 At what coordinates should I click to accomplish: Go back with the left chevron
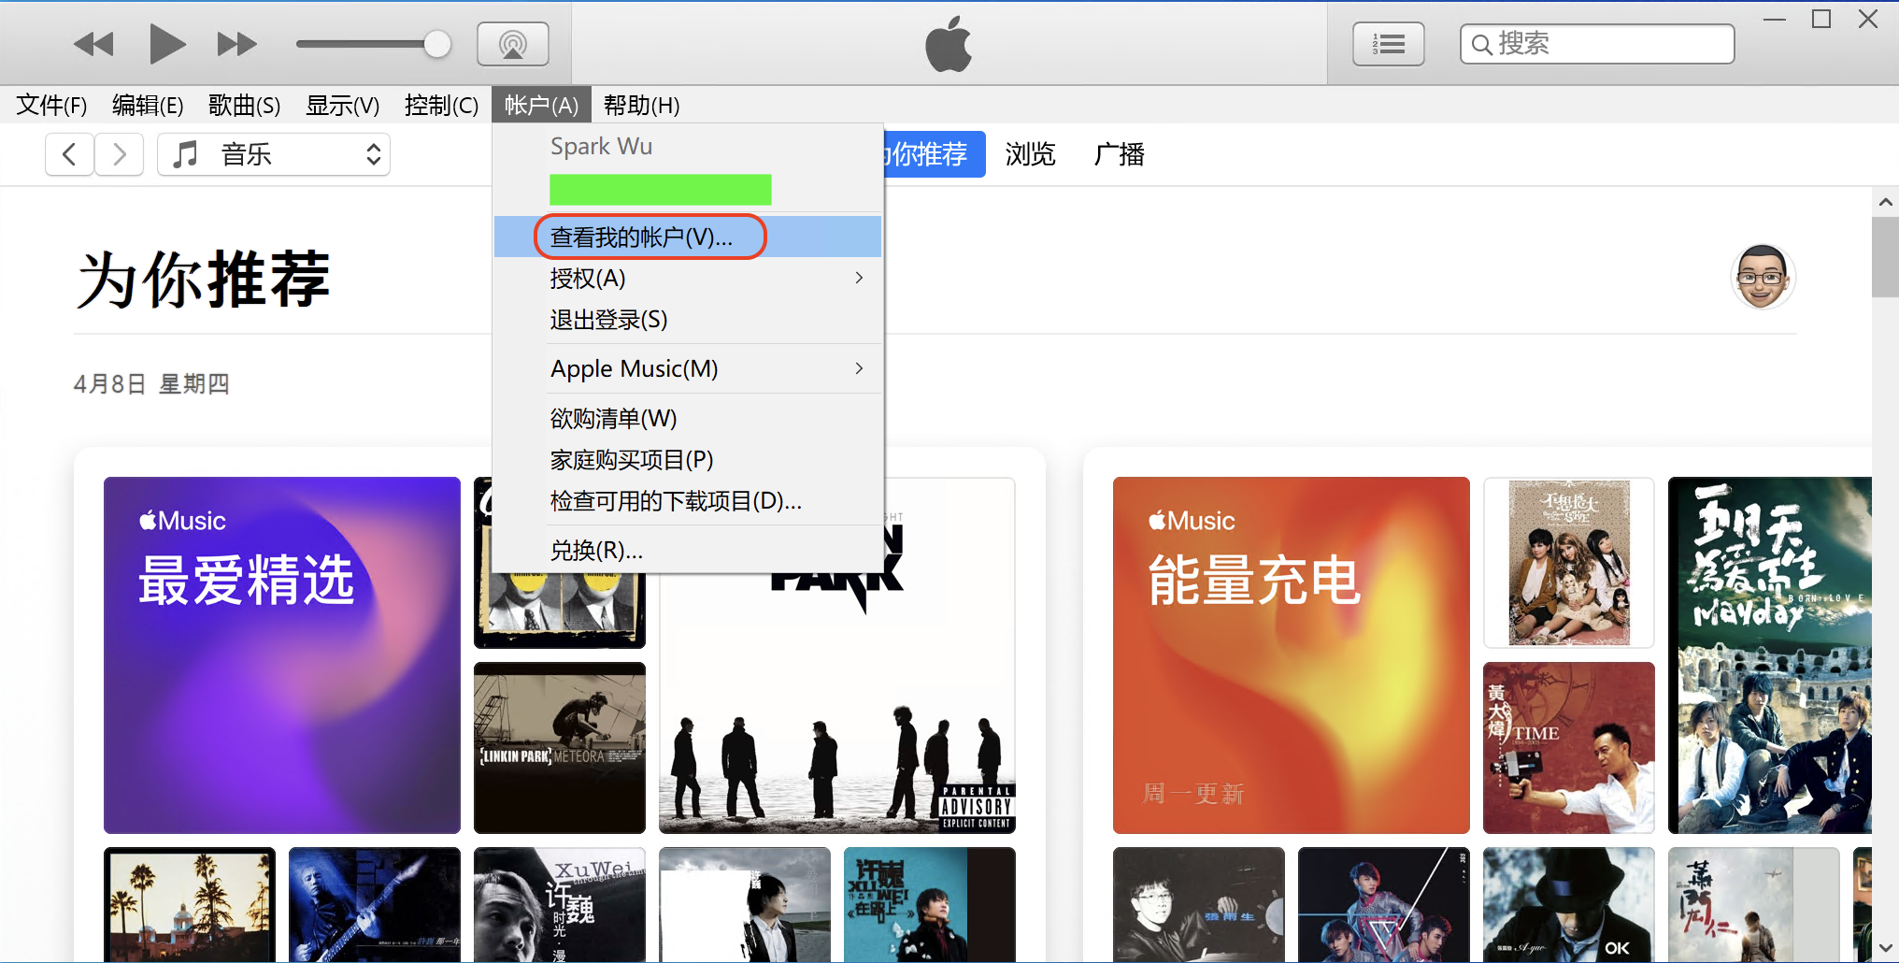[69, 154]
